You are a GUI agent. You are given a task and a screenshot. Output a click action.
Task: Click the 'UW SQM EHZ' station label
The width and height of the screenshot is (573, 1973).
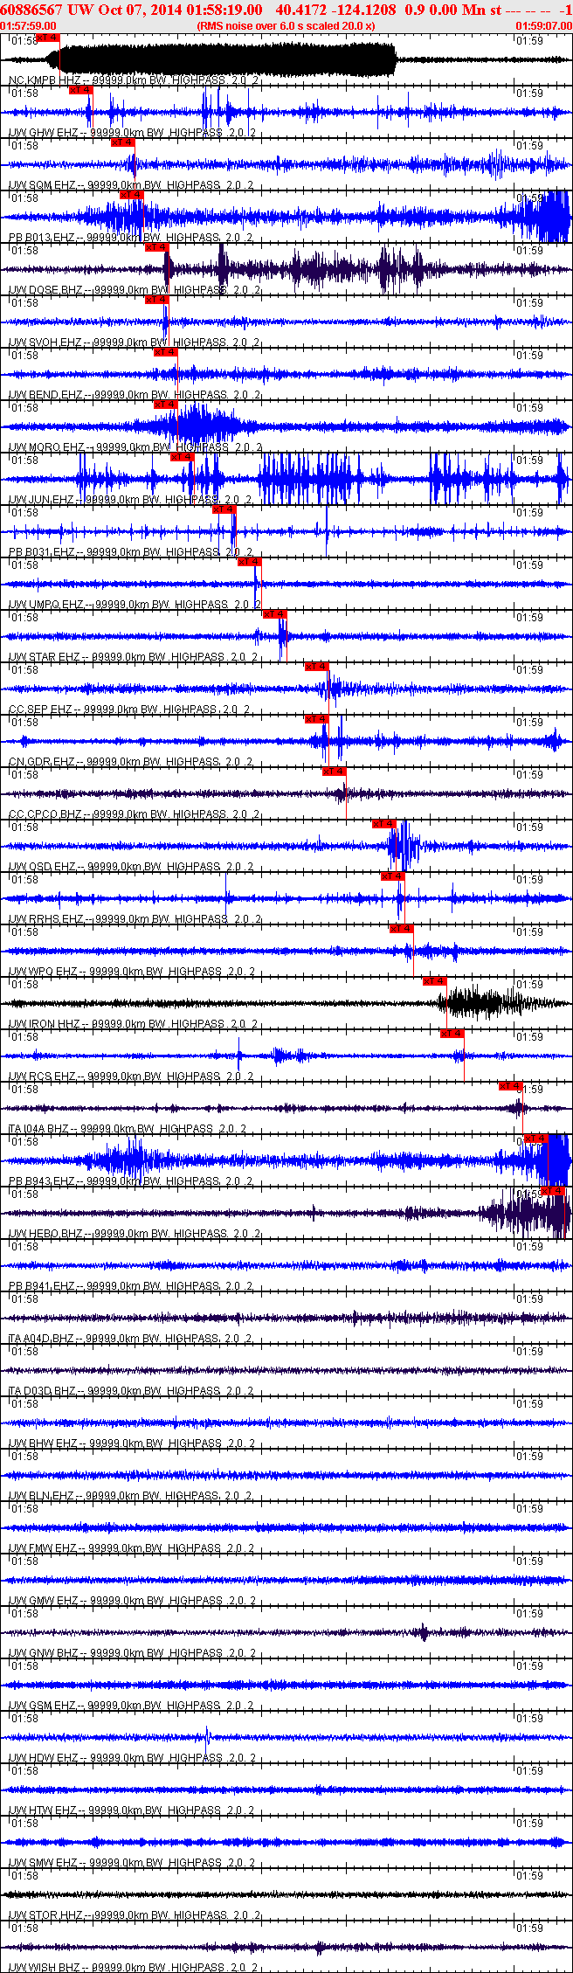[42, 185]
